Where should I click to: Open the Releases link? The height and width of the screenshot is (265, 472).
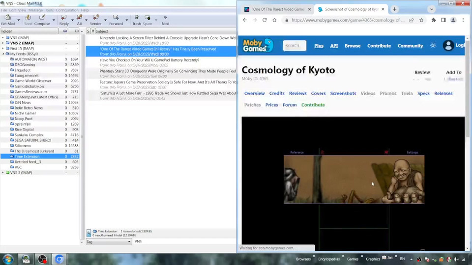point(443,93)
